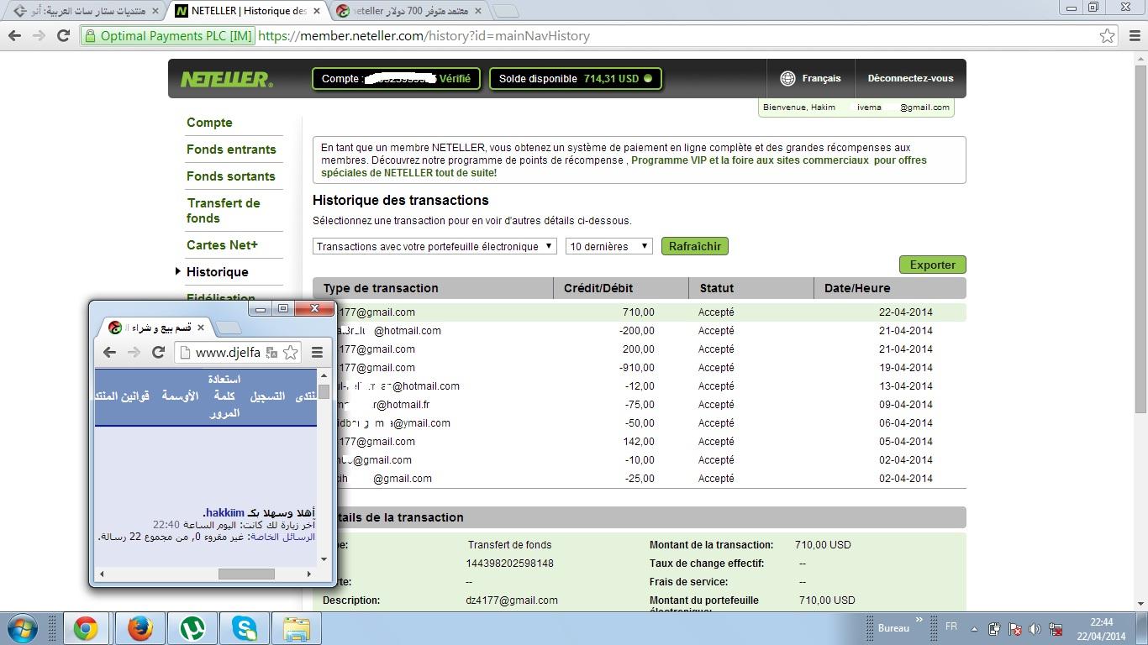Select the 710,00 transaction dated 22-04-2014
The height and width of the screenshot is (645, 1148).
640,312
